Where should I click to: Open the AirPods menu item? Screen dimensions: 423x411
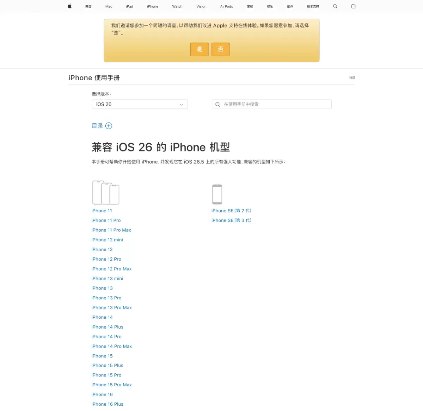[227, 6]
